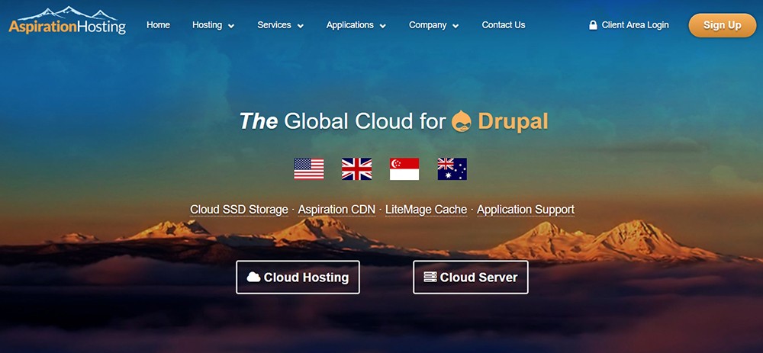
Task: Click the cloud icon in the Cloud Hosting button
Action: (x=253, y=278)
